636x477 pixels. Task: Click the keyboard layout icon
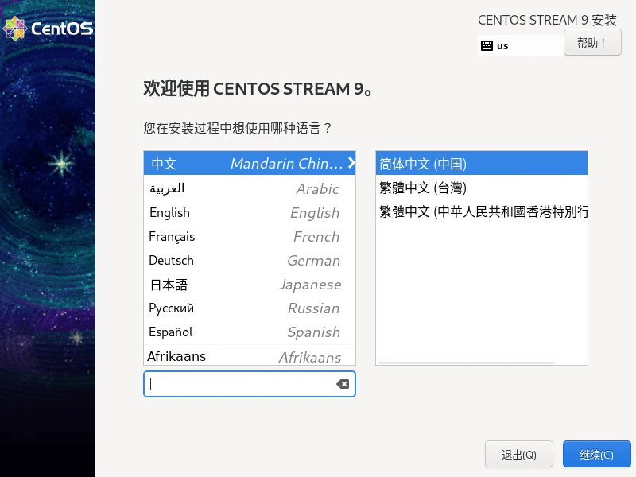point(487,45)
